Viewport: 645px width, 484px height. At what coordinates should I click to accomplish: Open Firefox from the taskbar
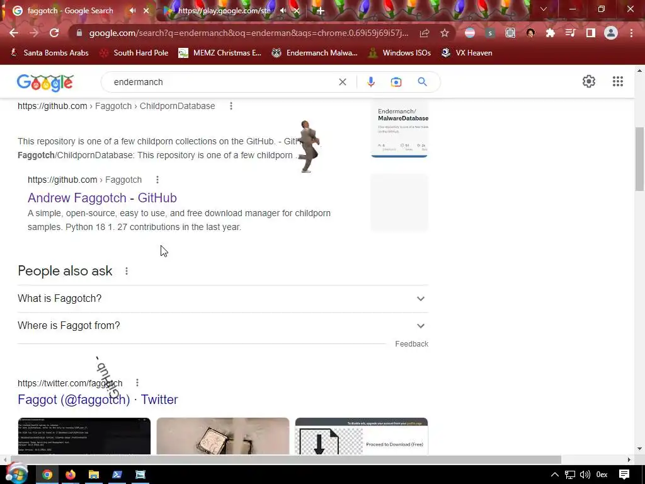click(71, 475)
